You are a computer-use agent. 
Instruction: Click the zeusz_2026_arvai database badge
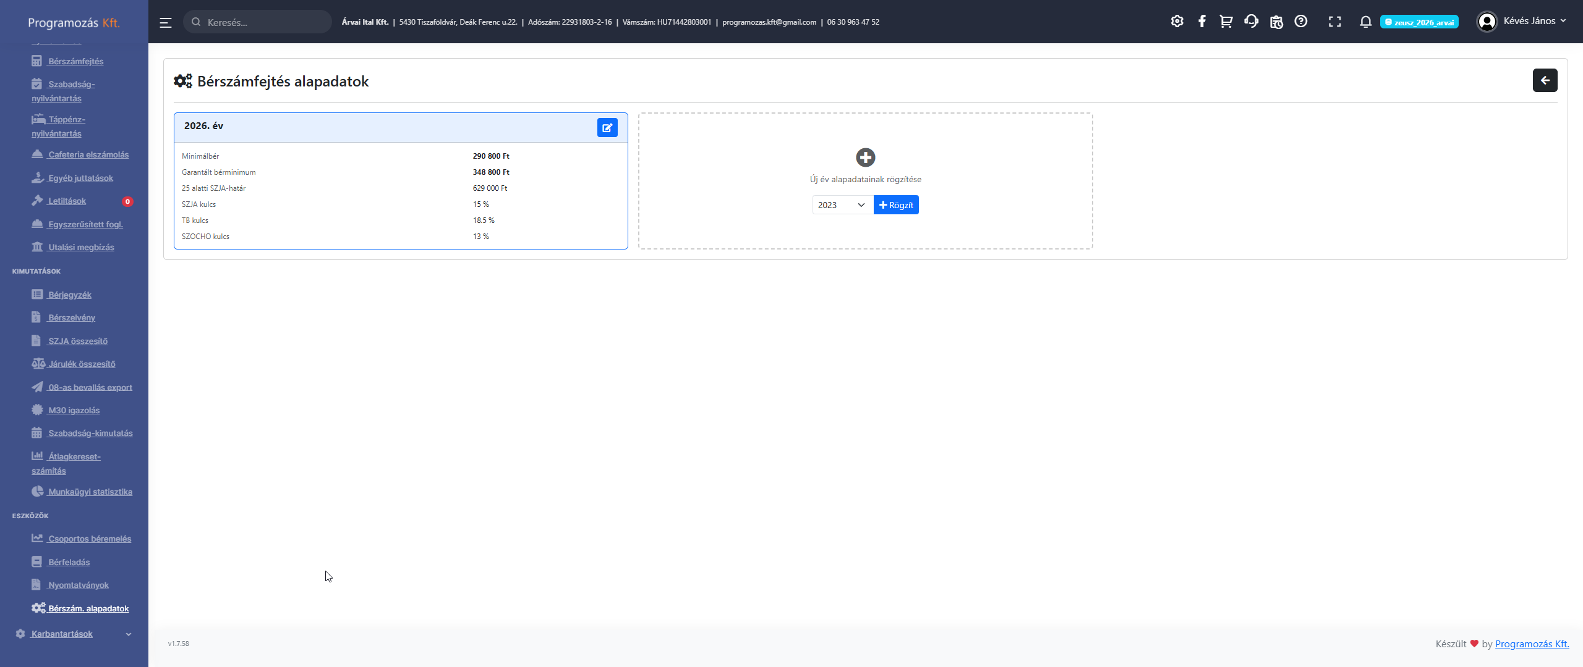pos(1419,22)
